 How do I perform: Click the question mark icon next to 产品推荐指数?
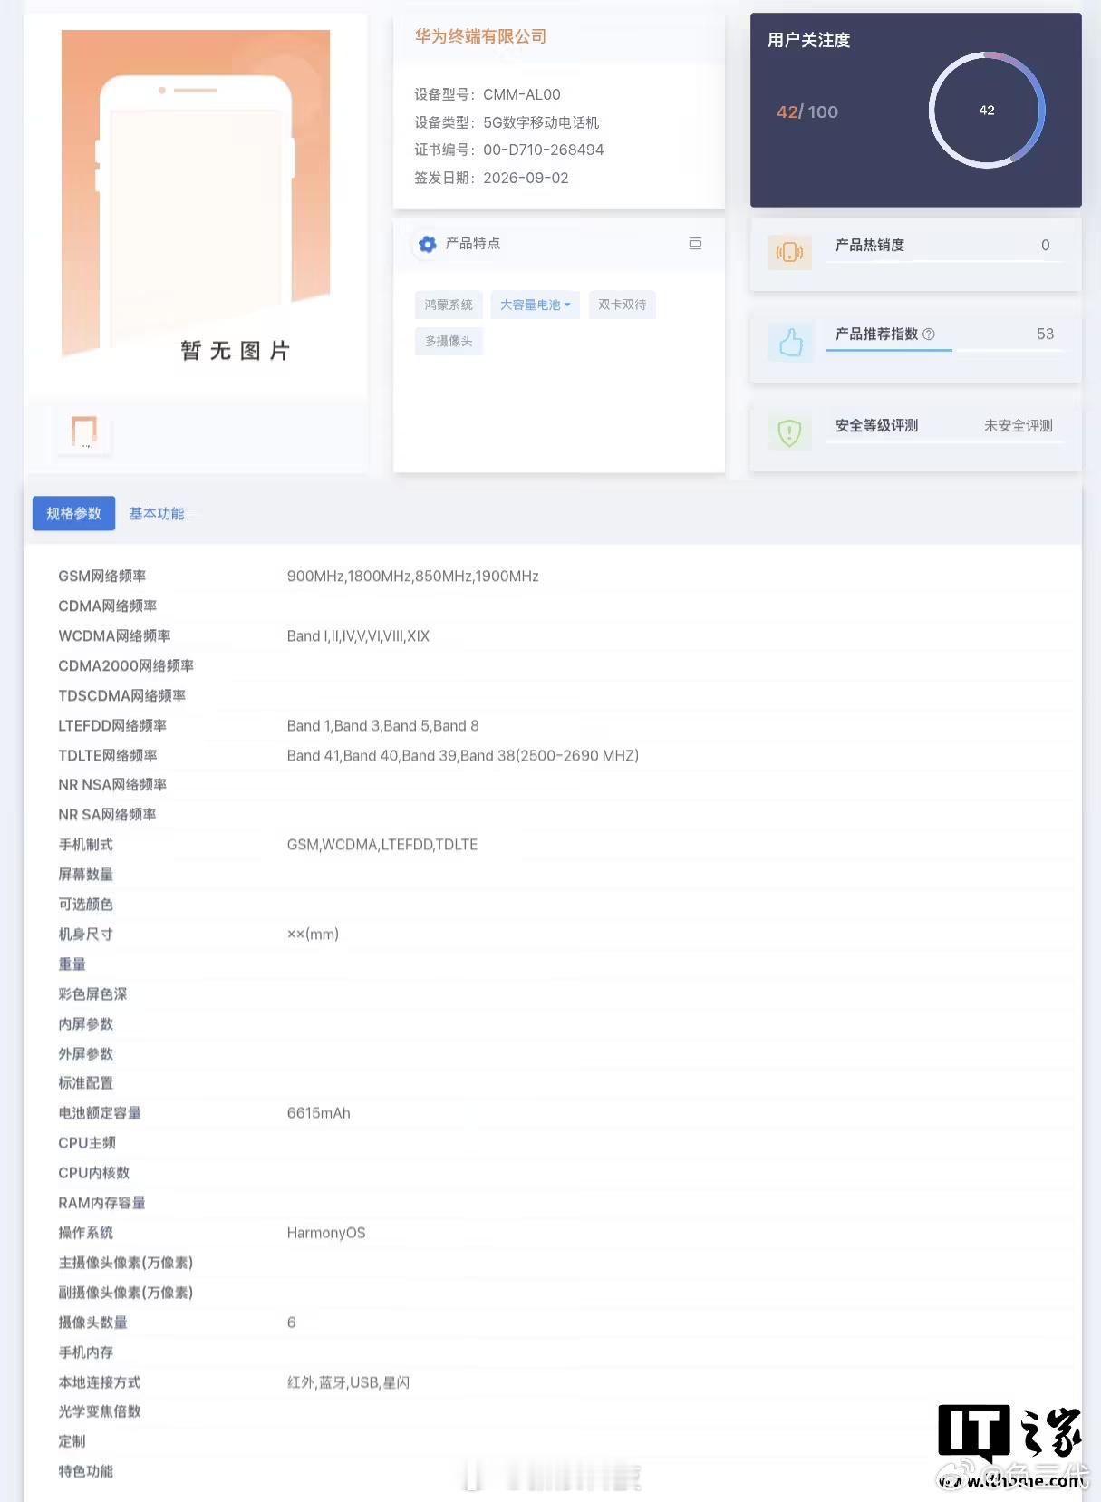(929, 334)
